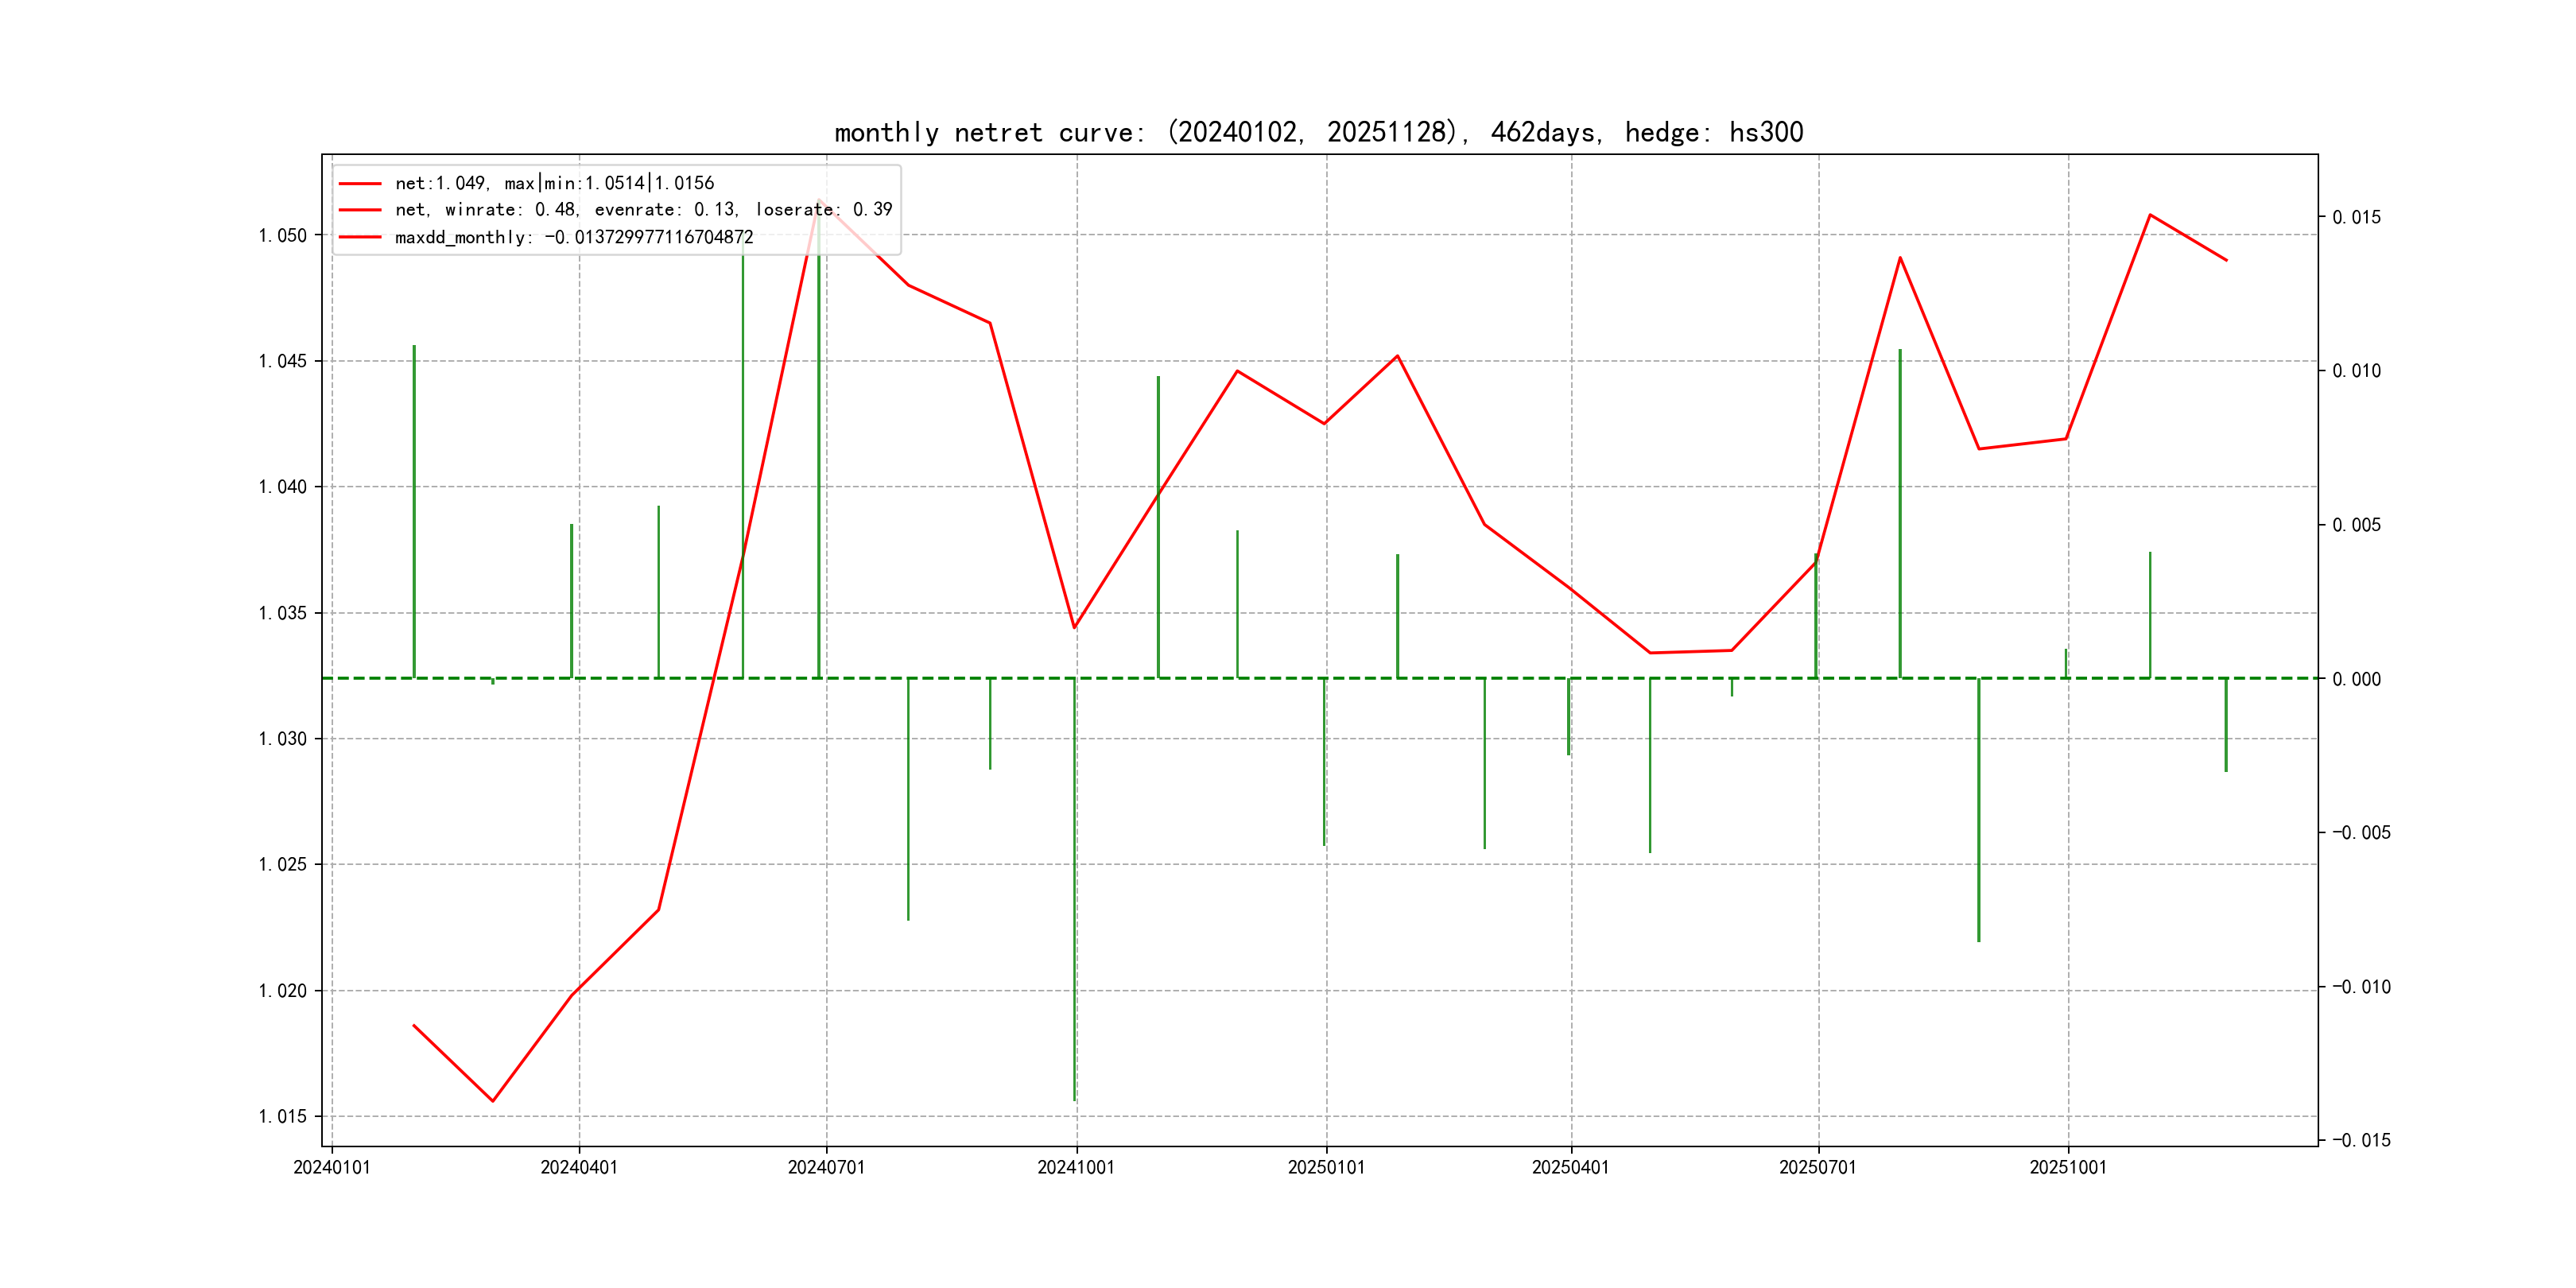Click the 1.050 left axis tick label
Screen dimensions: 2576x1288
tap(282, 235)
